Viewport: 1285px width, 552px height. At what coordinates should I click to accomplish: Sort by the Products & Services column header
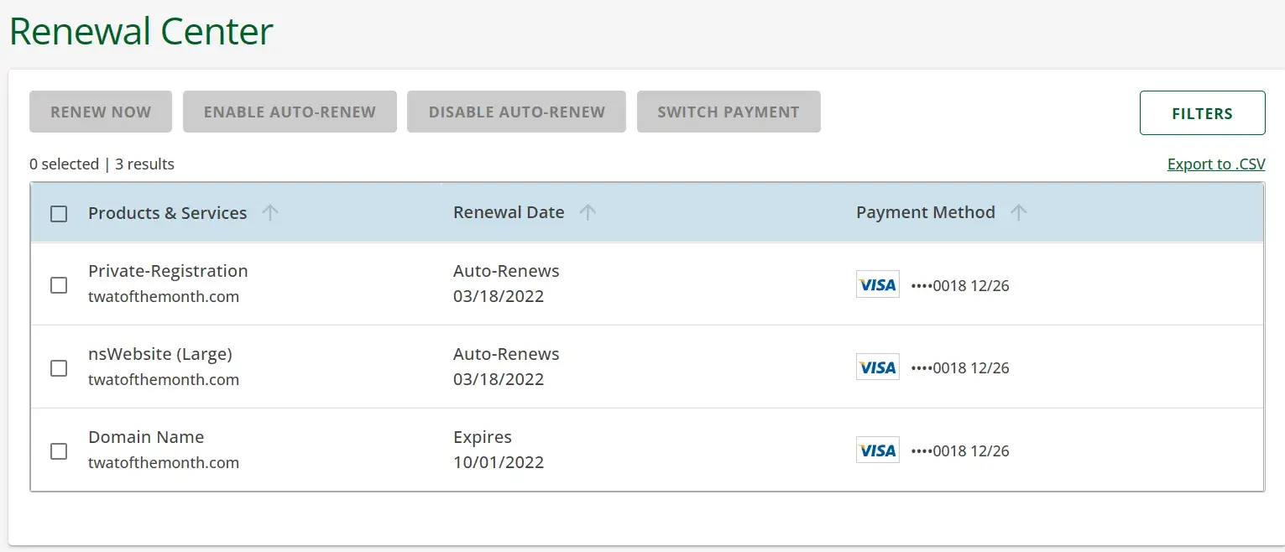(167, 213)
